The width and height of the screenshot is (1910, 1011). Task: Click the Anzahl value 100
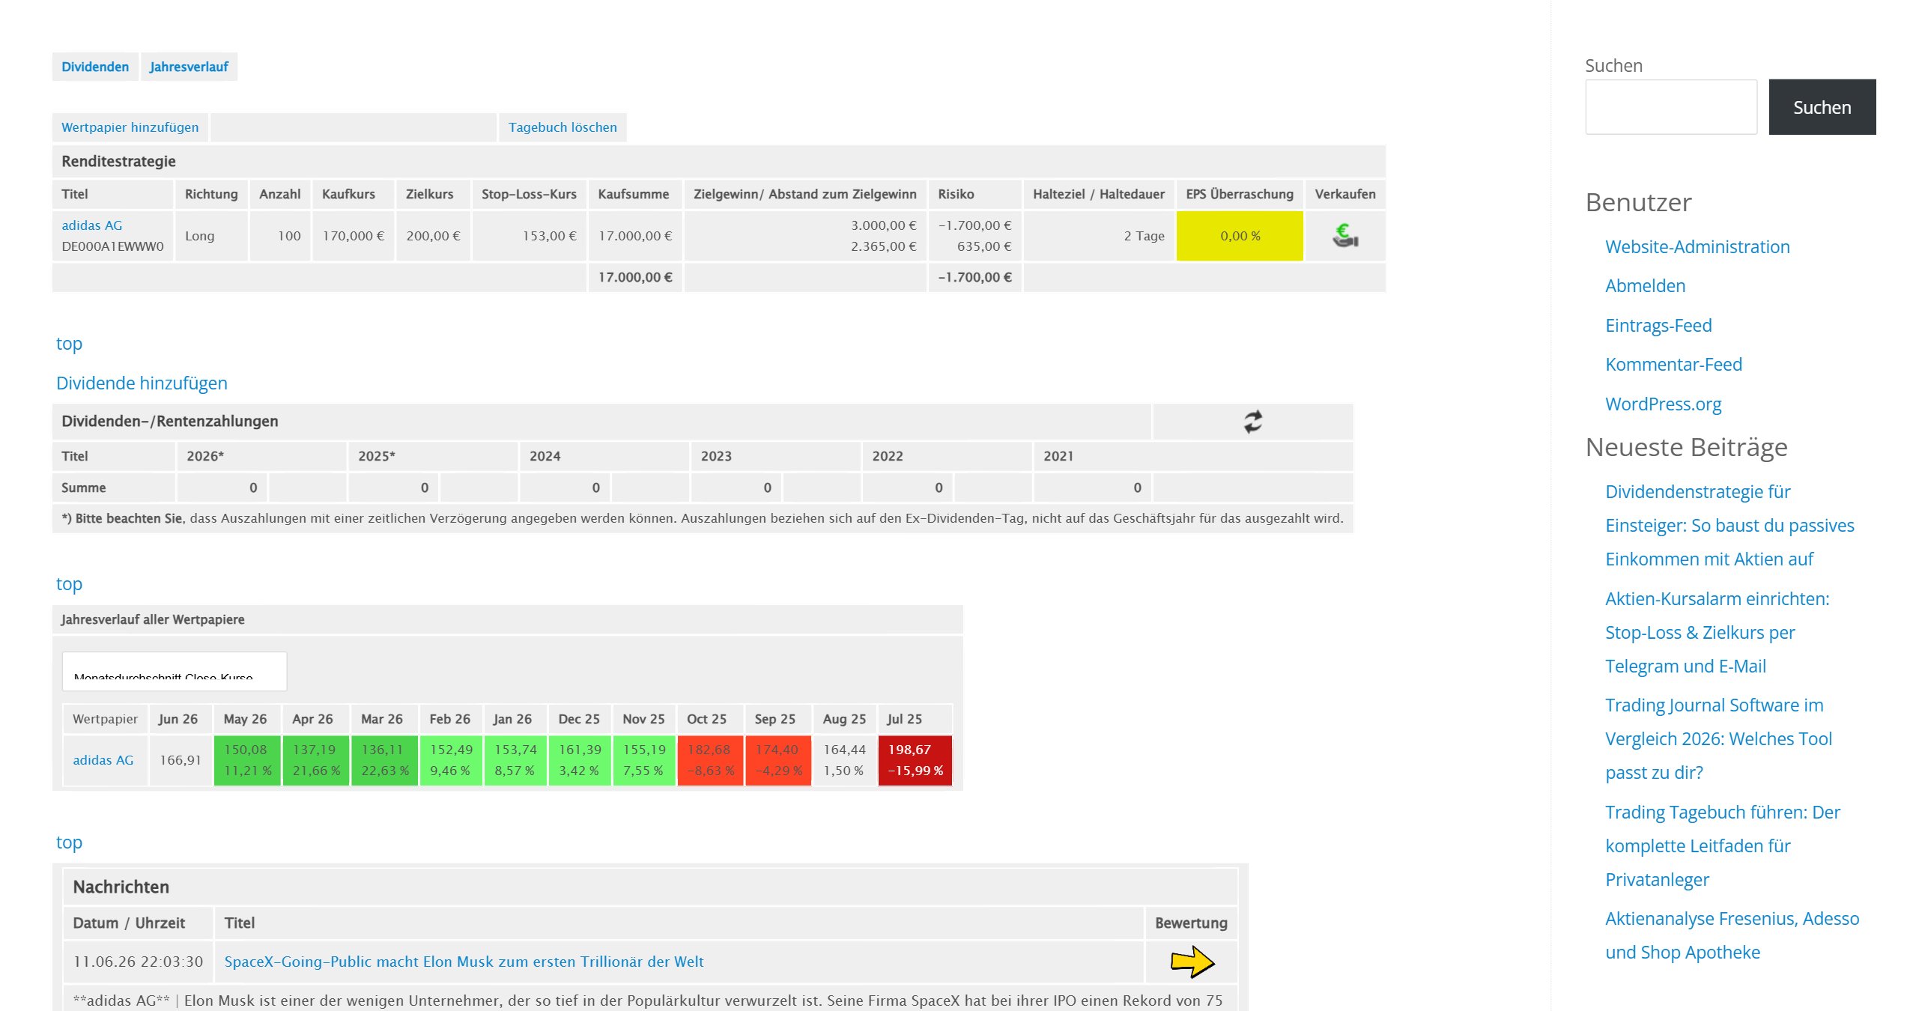click(289, 236)
